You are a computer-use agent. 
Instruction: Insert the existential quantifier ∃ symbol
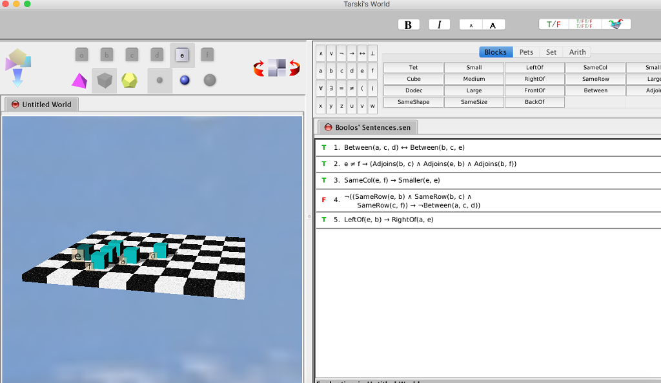click(x=331, y=88)
